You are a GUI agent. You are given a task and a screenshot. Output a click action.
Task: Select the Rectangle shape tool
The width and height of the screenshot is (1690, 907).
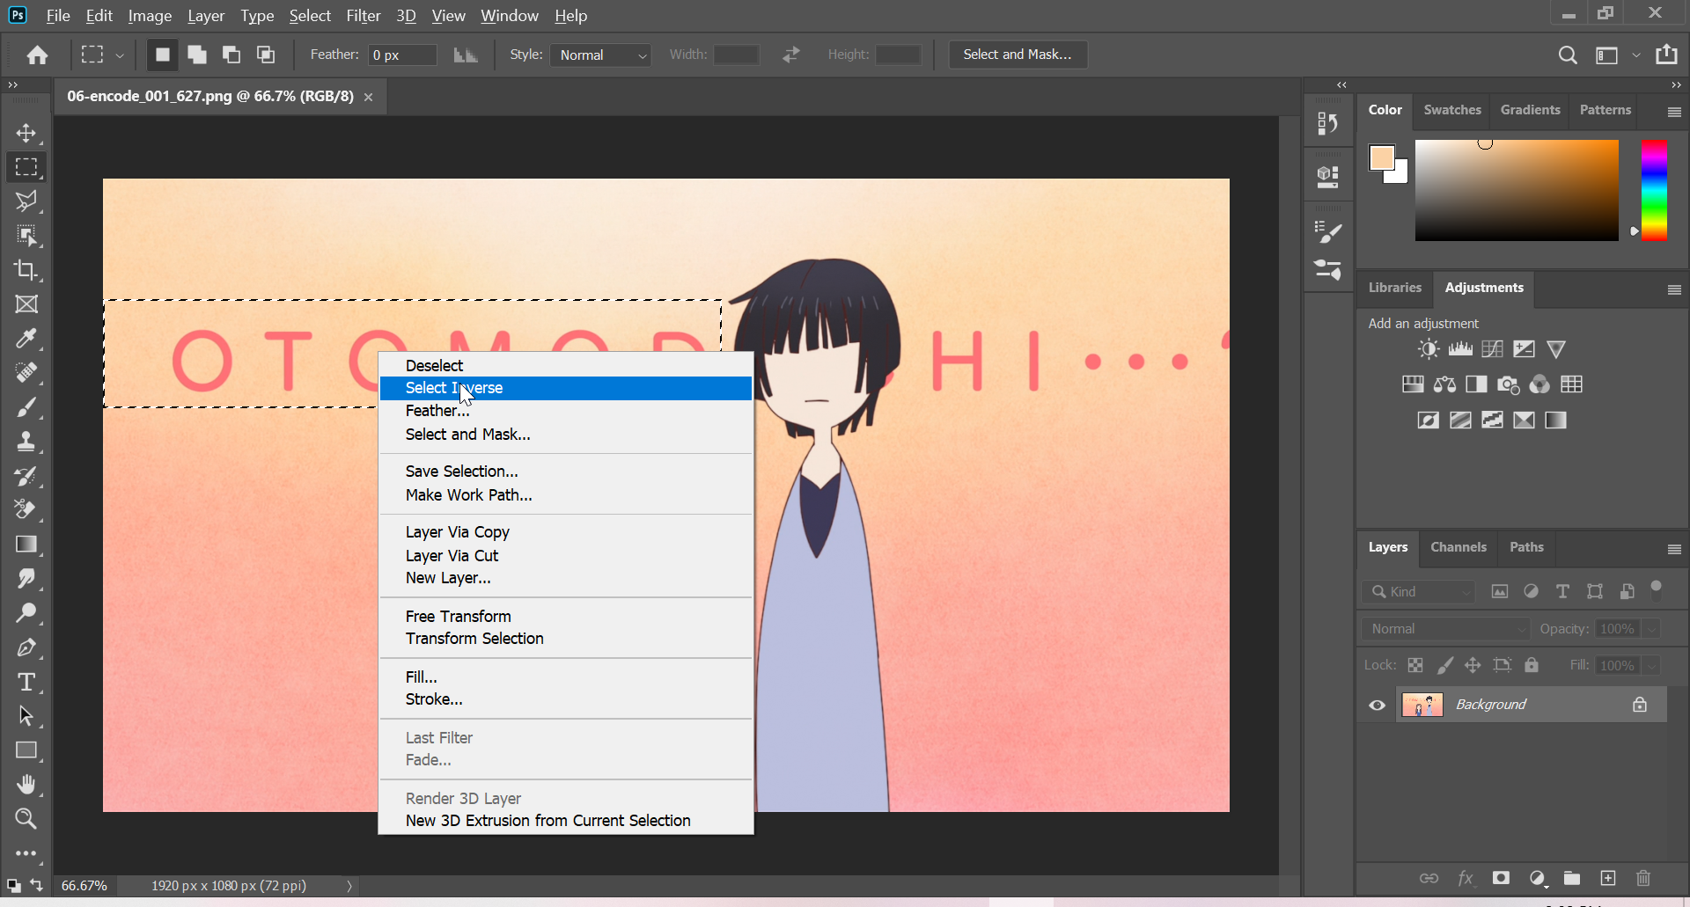click(26, 750)
